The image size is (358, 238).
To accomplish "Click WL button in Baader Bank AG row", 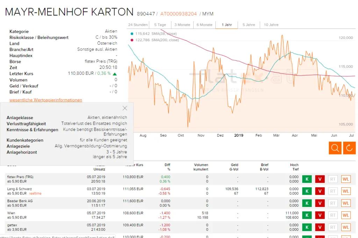I will pyautogui.click(x=346, y=203).
